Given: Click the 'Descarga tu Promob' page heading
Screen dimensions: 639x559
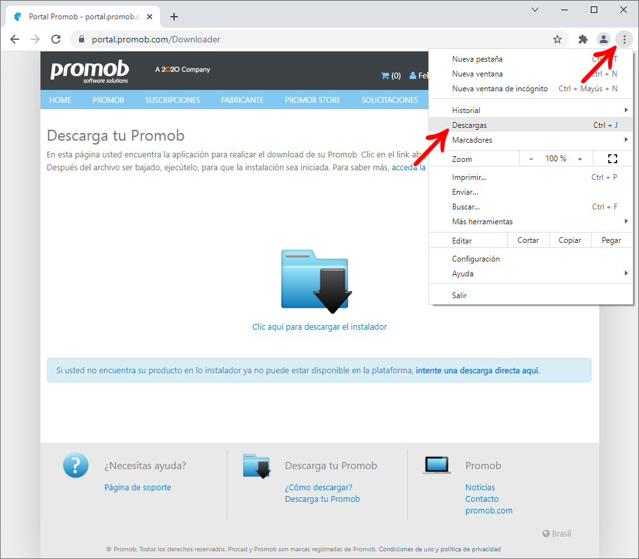Looking at the screenshot, I should click(x=116, y=136).
